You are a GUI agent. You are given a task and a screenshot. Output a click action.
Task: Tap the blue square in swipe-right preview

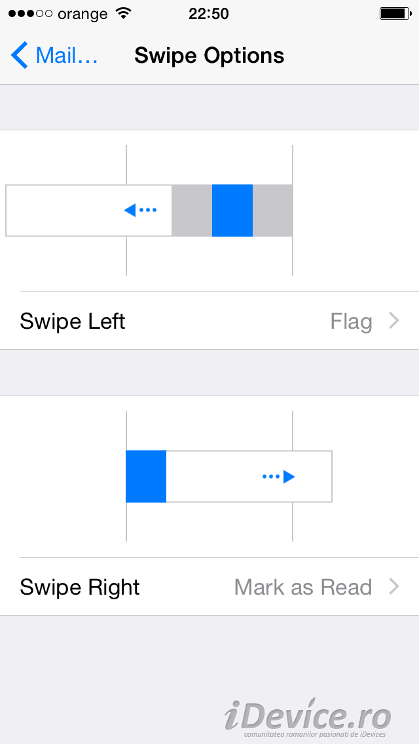146,477
